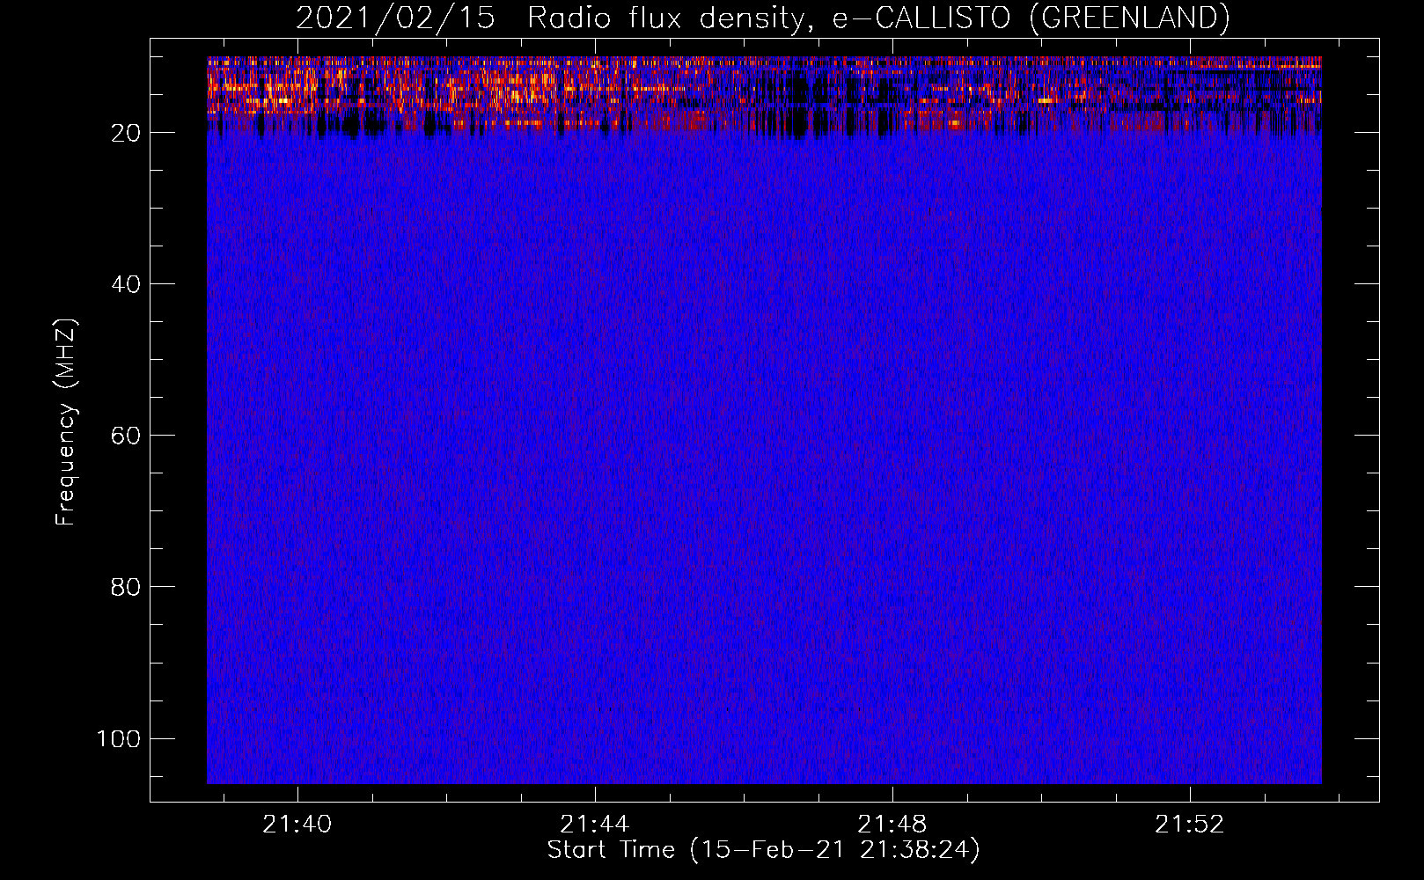Click the date "2021/02/15" in the title
Image resolution: width=1424 pixels, height=880 pixels.
pos(396,18)
